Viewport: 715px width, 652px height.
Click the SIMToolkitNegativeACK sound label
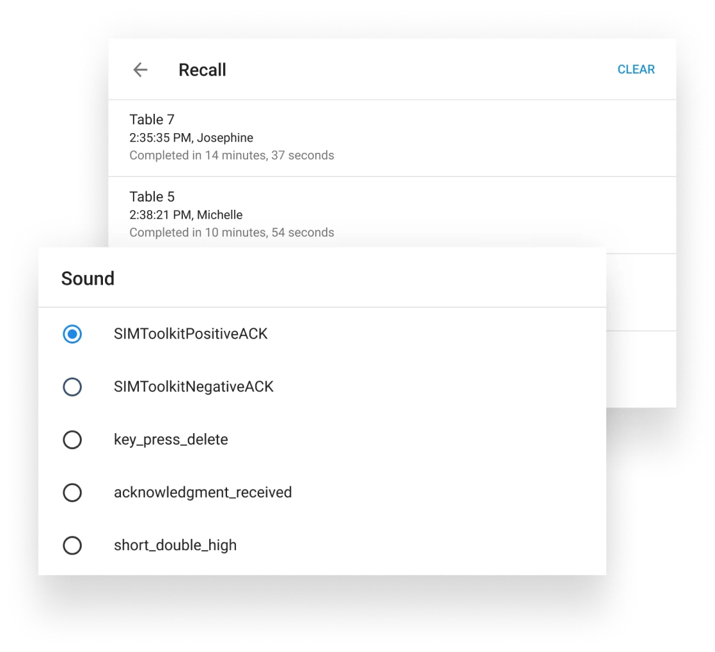194,386
